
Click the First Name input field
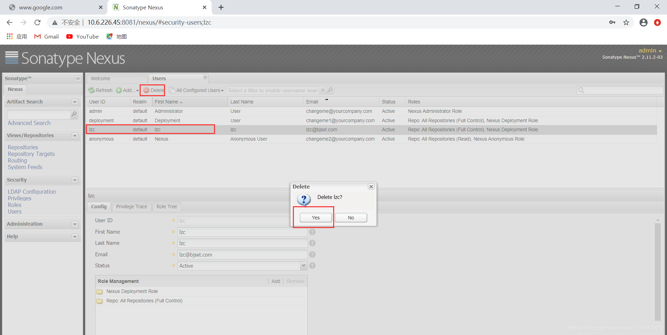point(242,232)
